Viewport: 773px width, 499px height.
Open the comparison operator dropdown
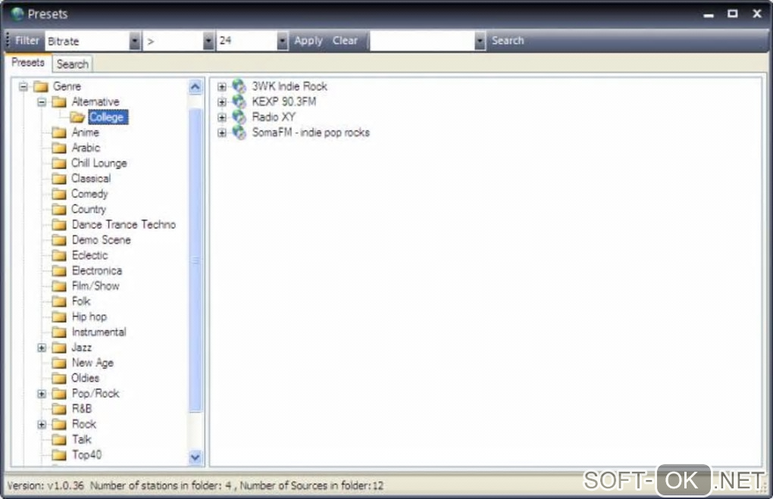point(208,41)
